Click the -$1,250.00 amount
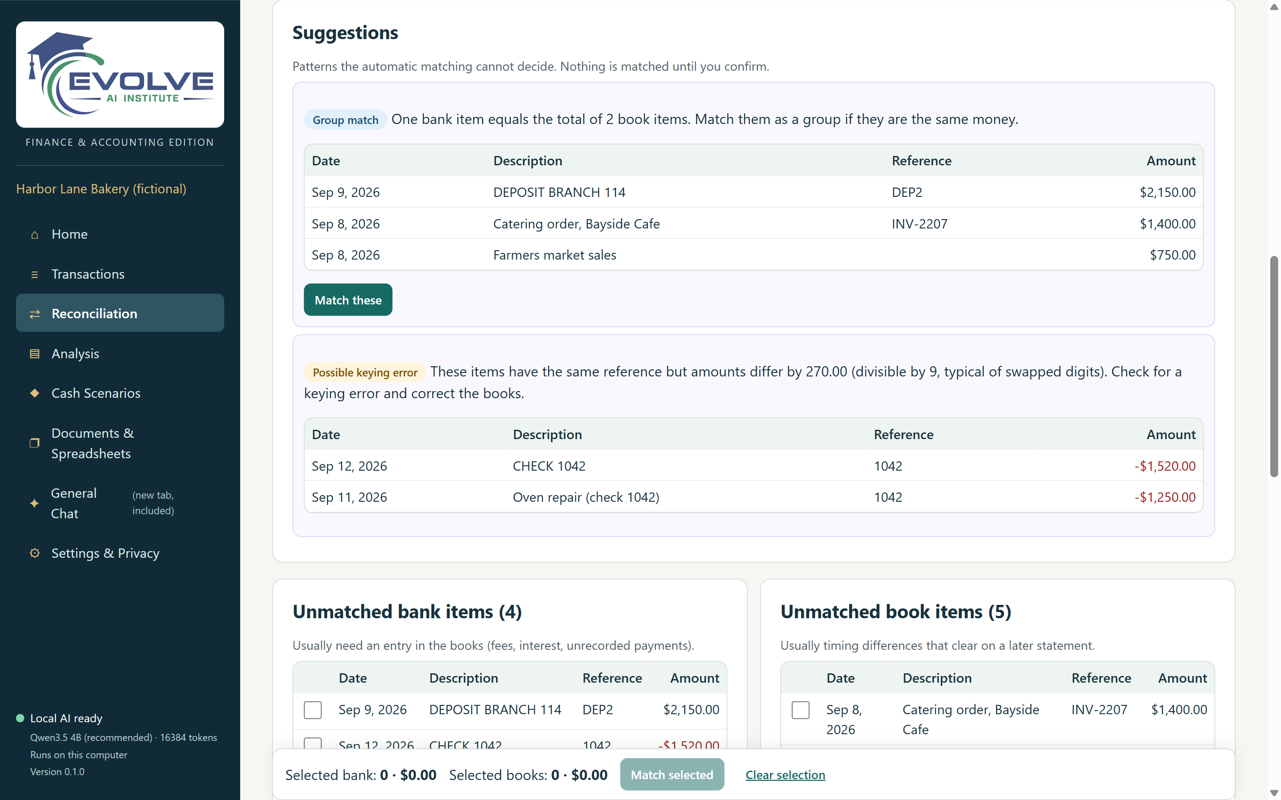Viewport: 1281px width, 800px height. [x=1164, y=497]
